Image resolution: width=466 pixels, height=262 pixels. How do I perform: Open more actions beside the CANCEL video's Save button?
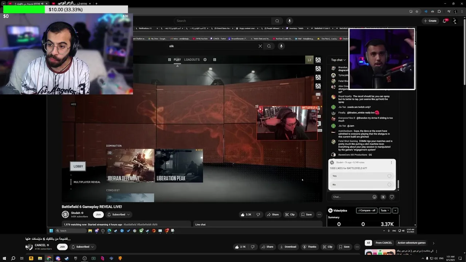click(357, 247)
